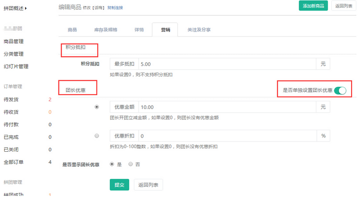
Task: Go to the 详情 tab
Action: [139, 30]
